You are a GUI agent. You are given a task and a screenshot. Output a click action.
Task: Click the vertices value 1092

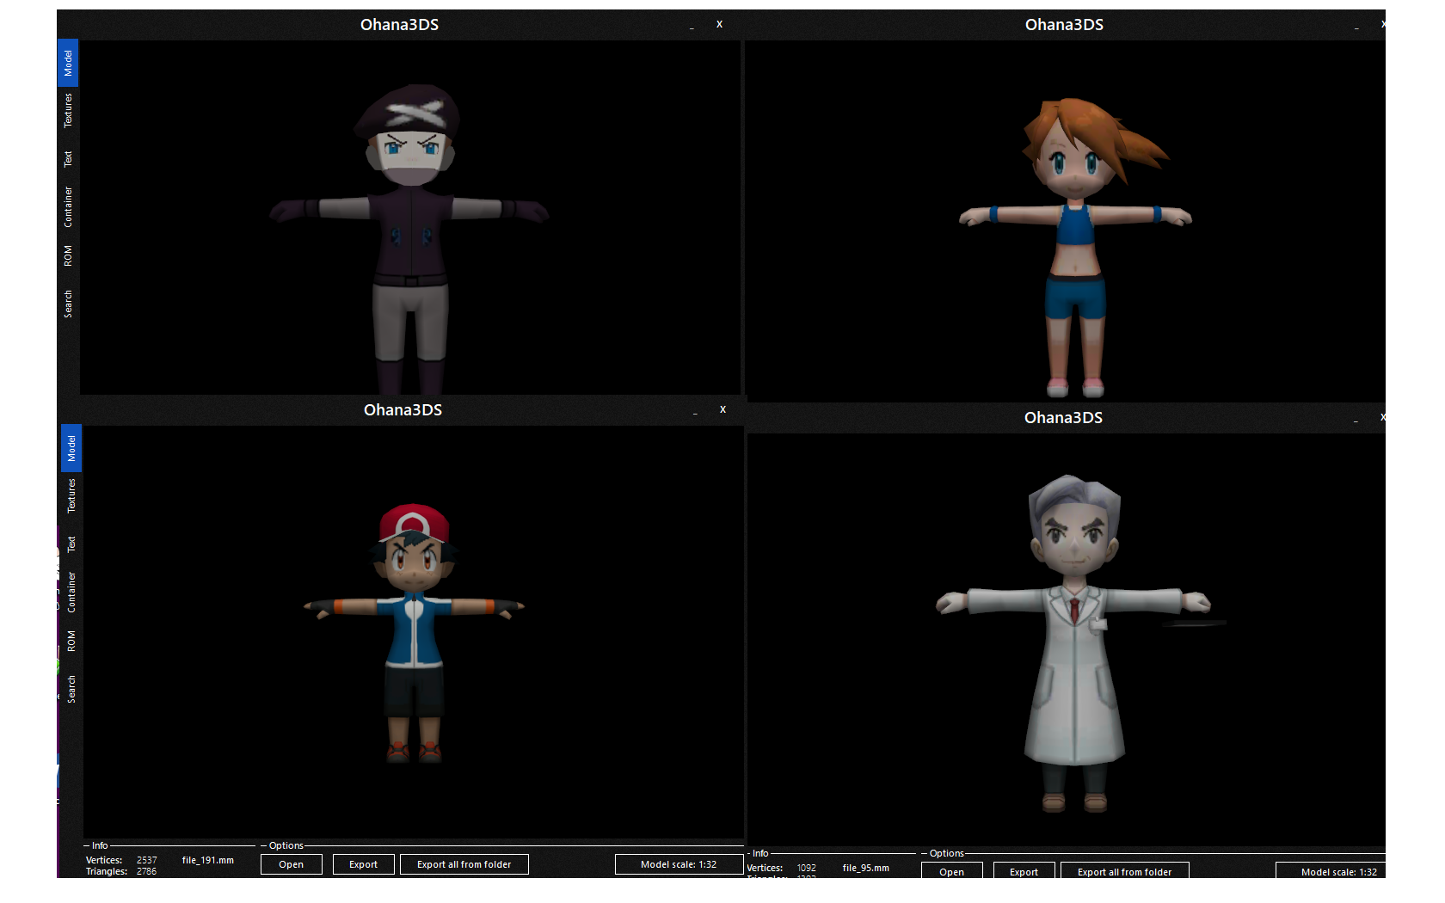(x=807, y=868)
